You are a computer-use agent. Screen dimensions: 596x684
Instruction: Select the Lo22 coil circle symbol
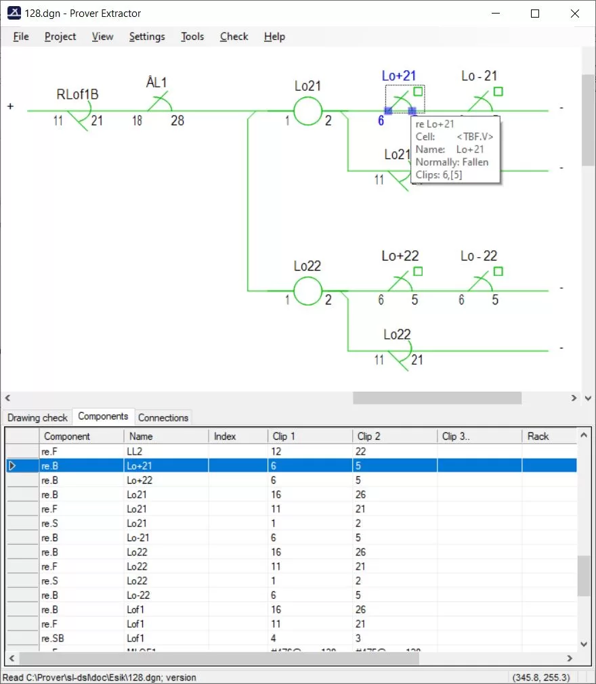pos(307,290)
